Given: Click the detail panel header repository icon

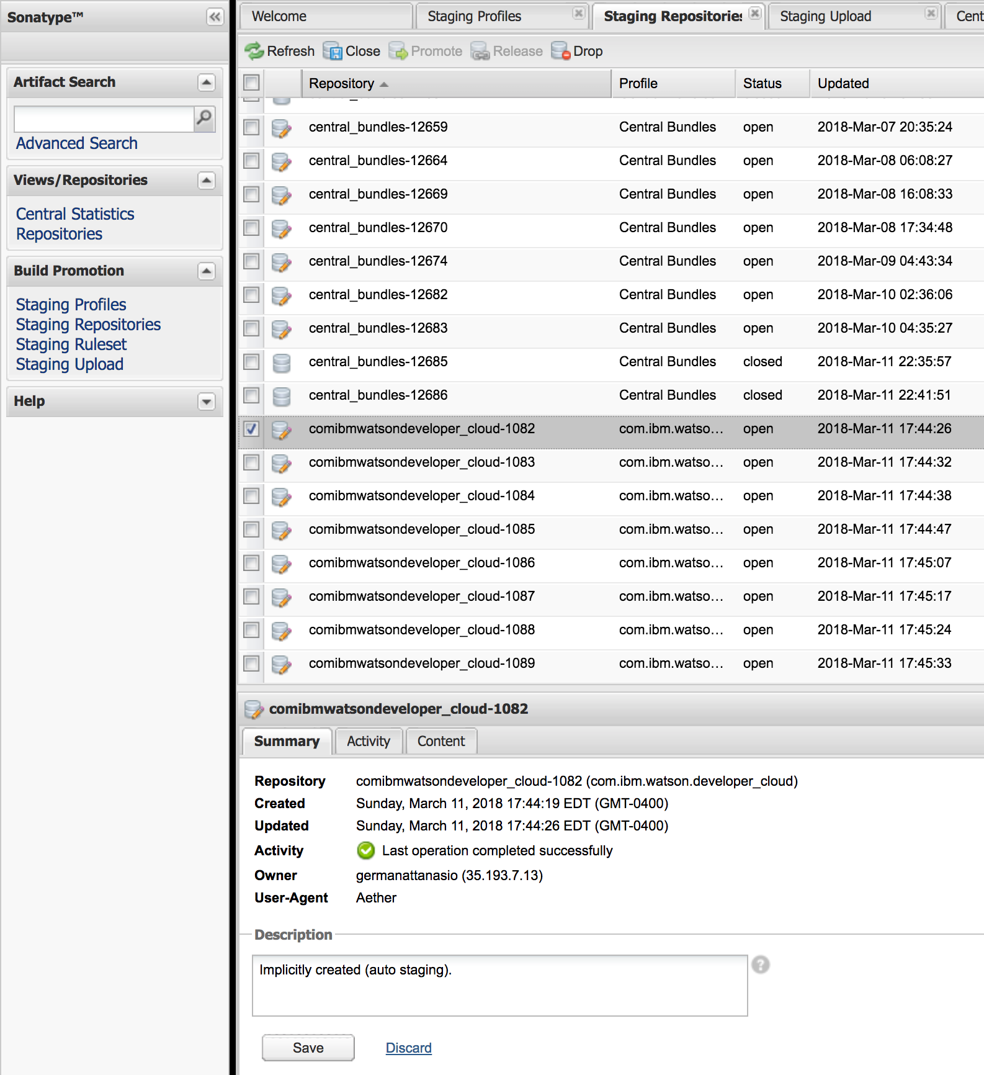Looking at the screenshot, I should 254,709.
